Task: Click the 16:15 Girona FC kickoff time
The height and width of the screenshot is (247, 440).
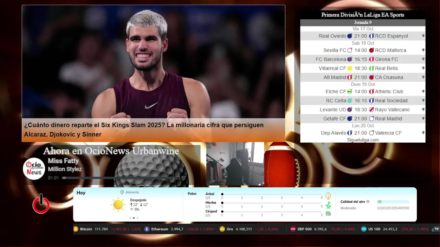Action: coord(361,59)
